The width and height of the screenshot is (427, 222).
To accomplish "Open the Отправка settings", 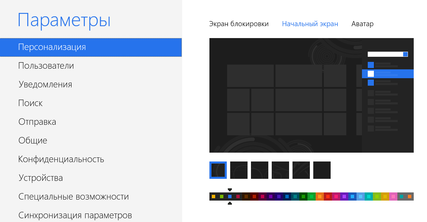I will coord(91,122).
